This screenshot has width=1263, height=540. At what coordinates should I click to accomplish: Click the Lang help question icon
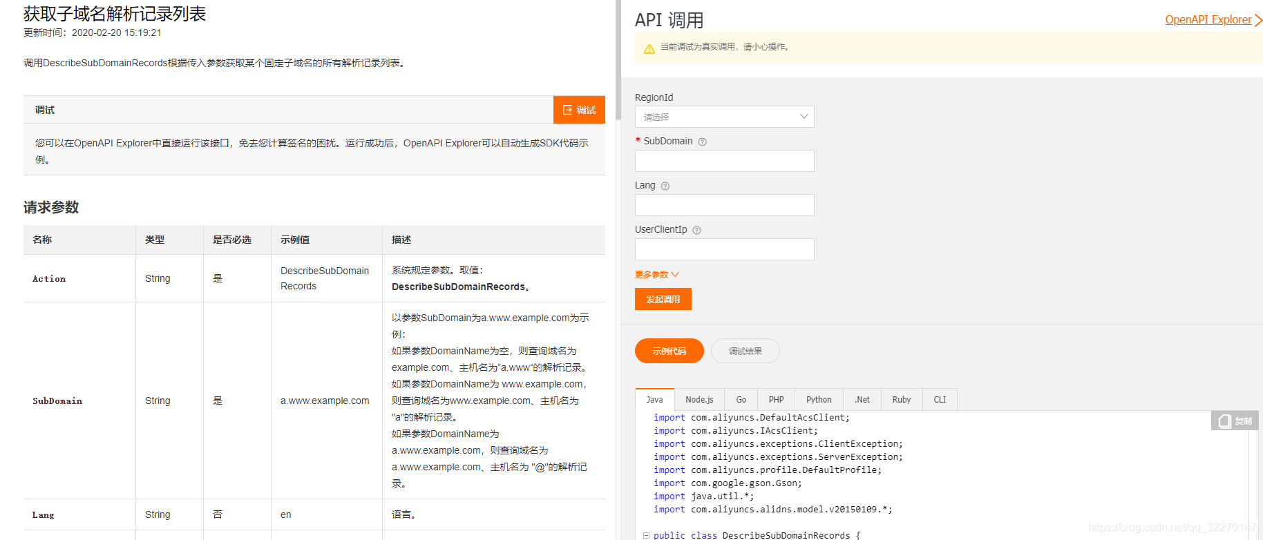click(665, 186)
